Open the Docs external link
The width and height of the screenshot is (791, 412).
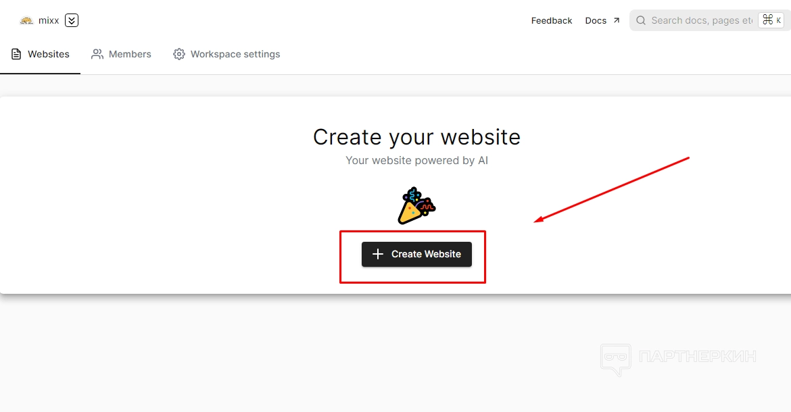(x=602, y=21)
